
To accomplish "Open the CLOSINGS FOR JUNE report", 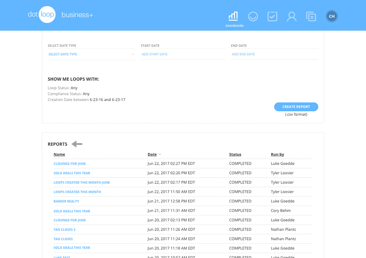I will point(70,163).
